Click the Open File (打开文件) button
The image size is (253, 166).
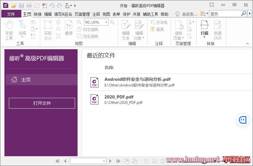[x=42, y=103]
